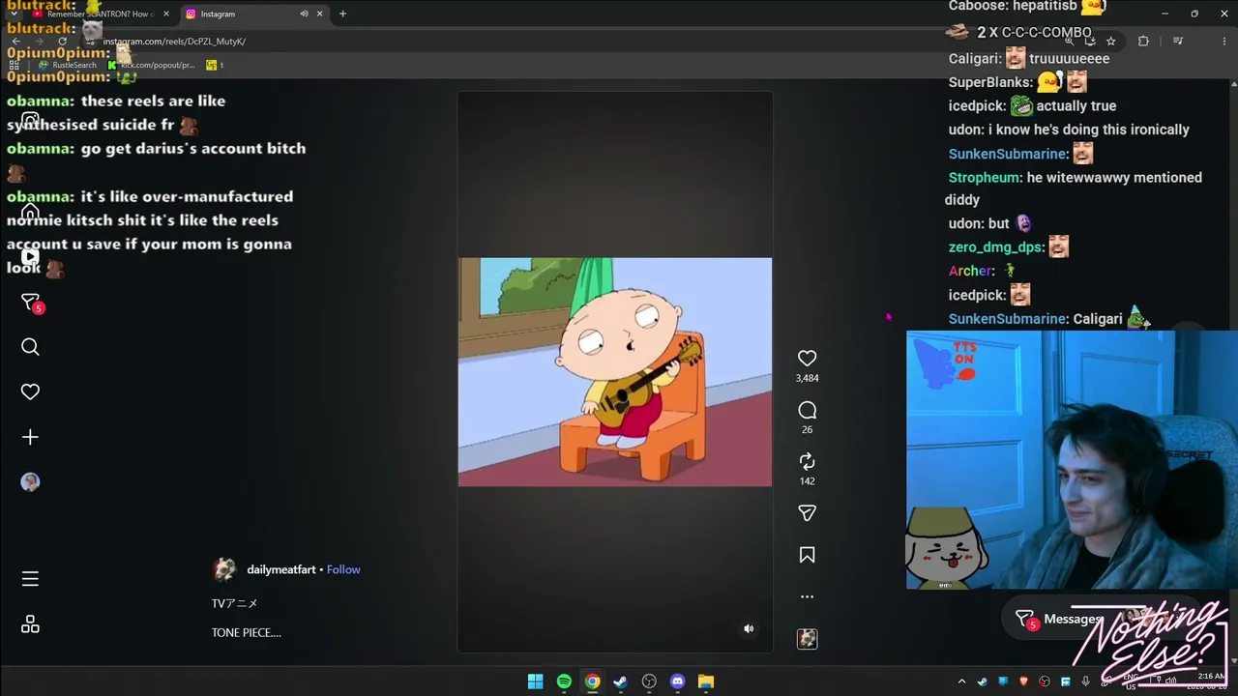Click the dailymeatfart avatar picture
Image resolution: width=1238 pixels, height=696 pixels.
[224, 569]
